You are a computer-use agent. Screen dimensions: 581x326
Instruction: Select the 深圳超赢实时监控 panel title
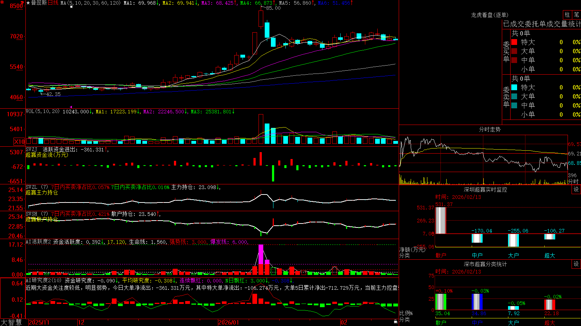pyautogui.click(x=485, y=189)
